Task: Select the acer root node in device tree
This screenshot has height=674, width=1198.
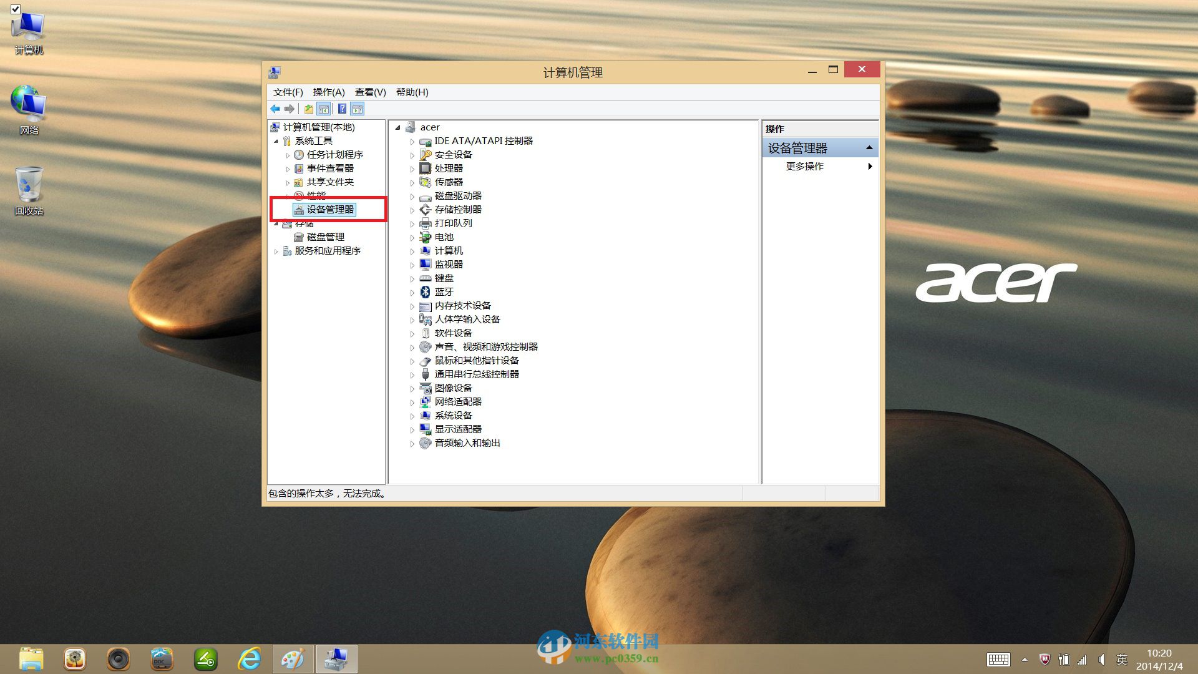Action: tap(430, 127)
